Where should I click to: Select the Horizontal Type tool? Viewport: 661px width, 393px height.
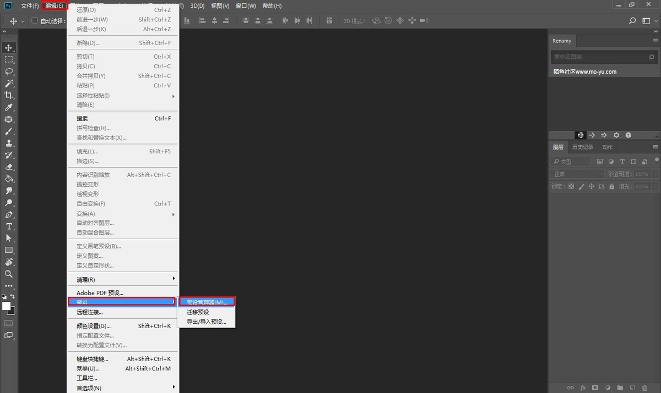coord(9,226)
